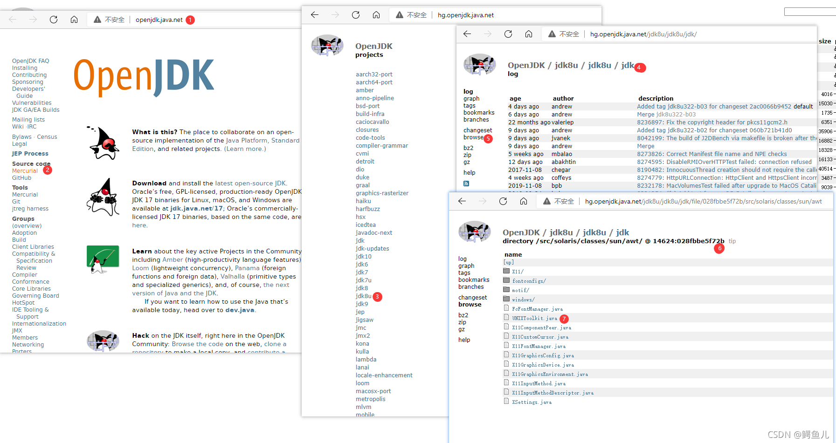Open the aarch32-port project link
The image size is (836, 443).
pyautogui.click(x=374, y=75)
